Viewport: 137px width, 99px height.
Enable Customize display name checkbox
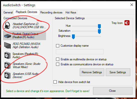[x=57, y=46]
